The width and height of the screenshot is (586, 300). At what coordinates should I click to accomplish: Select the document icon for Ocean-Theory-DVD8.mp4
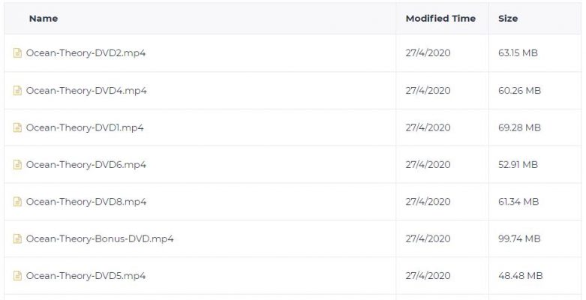click(x=17, y=202)
